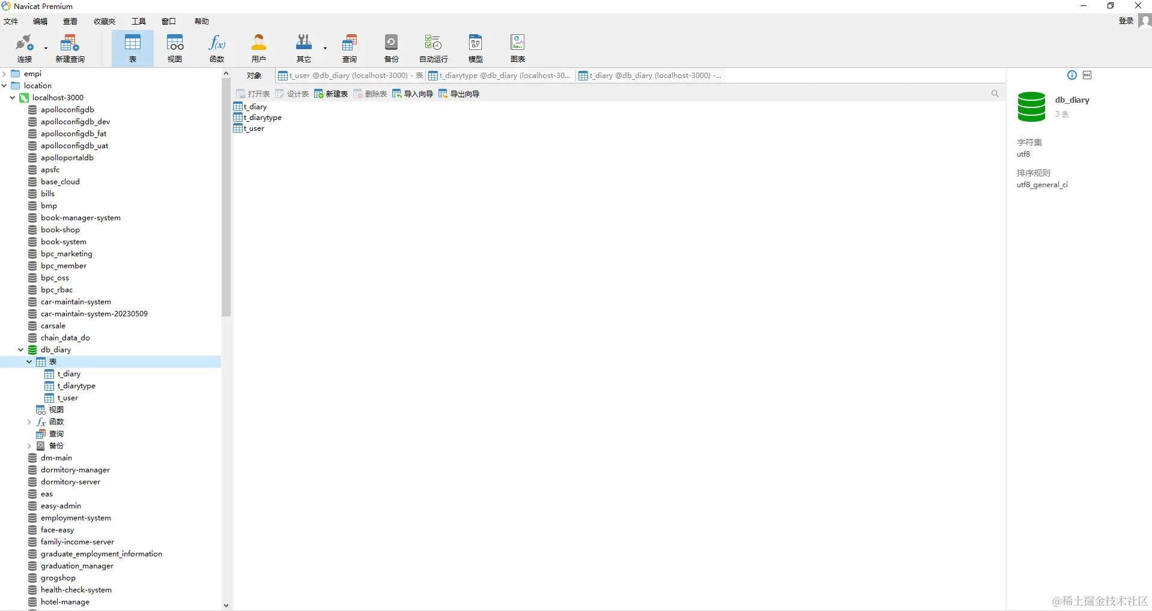The image size is (1152, 611).
Task: Collapse the 表 node under db_diary
Action: click(x=29, y=362)
